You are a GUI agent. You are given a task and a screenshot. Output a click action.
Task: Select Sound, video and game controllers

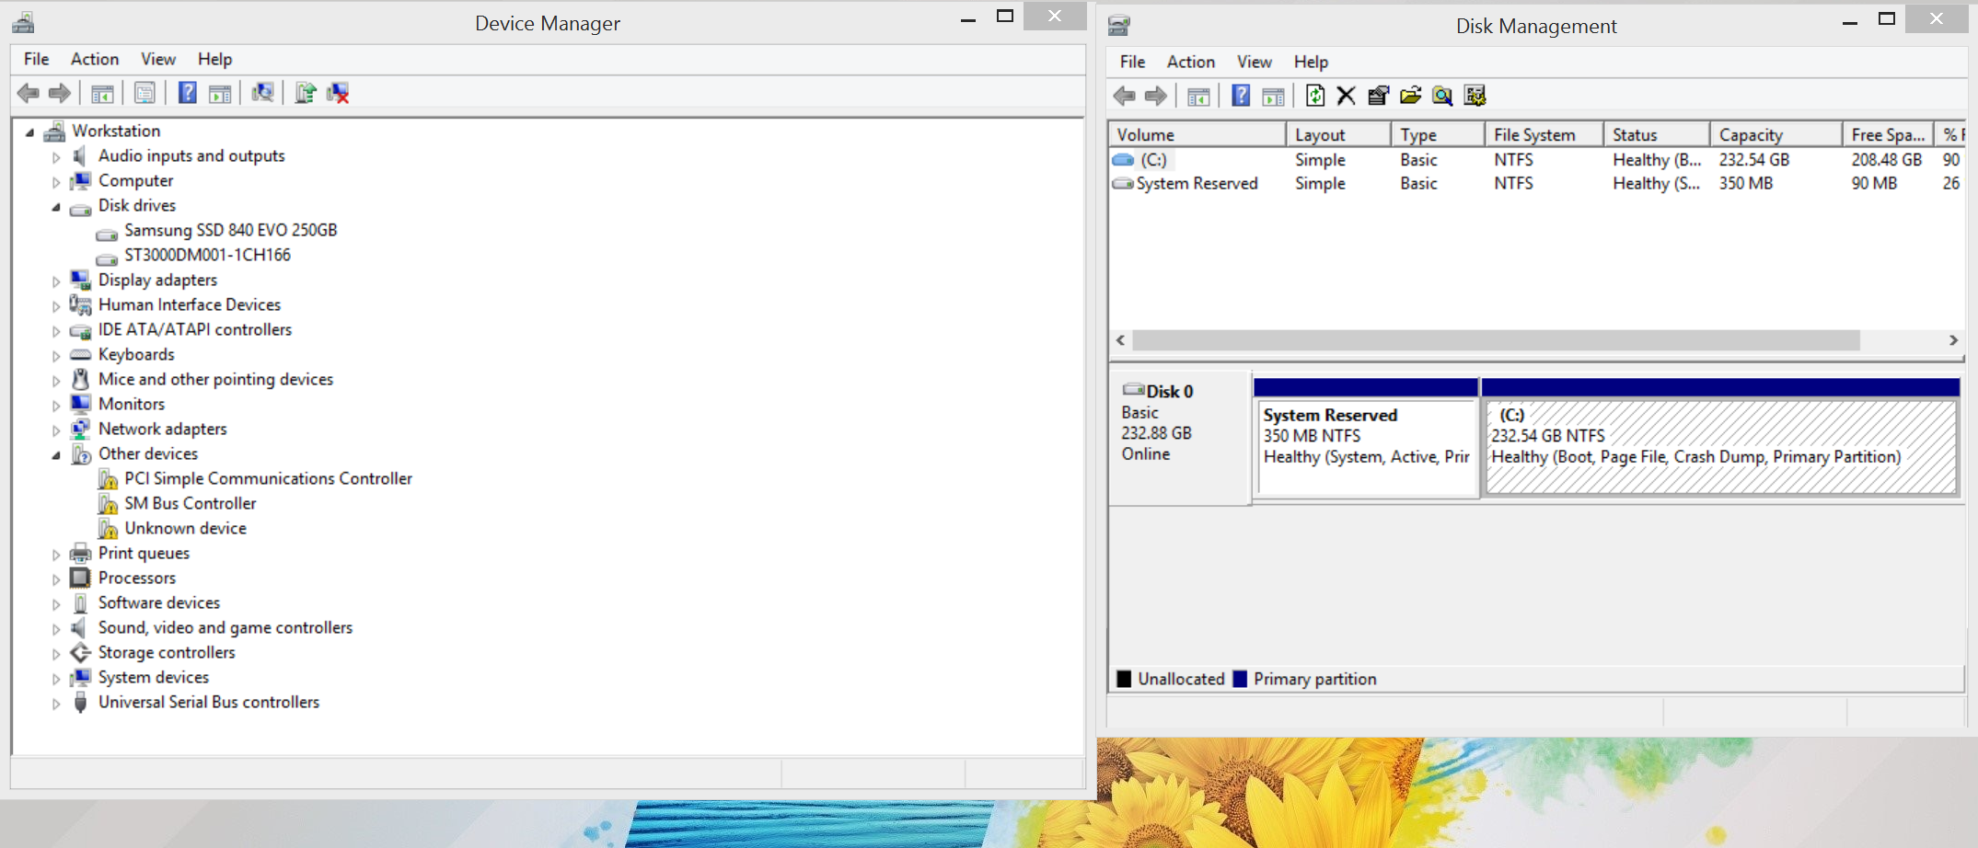click(226, 627)
